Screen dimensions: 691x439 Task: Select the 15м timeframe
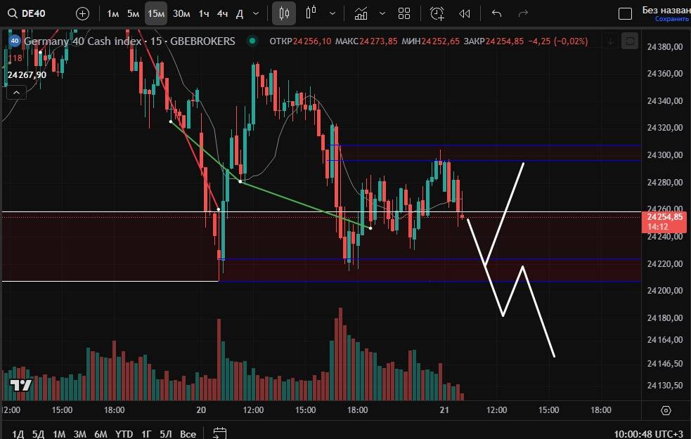click(x=155, y=13)
